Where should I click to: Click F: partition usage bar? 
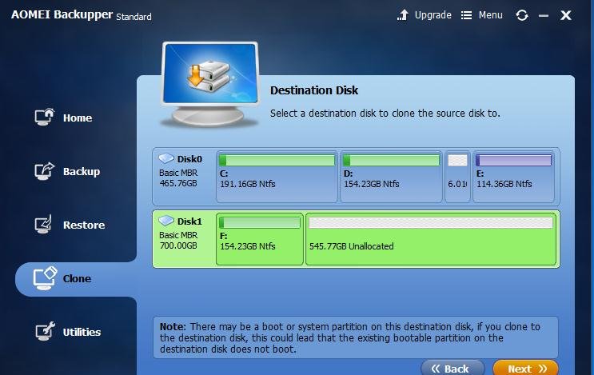(x=260, y=222)
